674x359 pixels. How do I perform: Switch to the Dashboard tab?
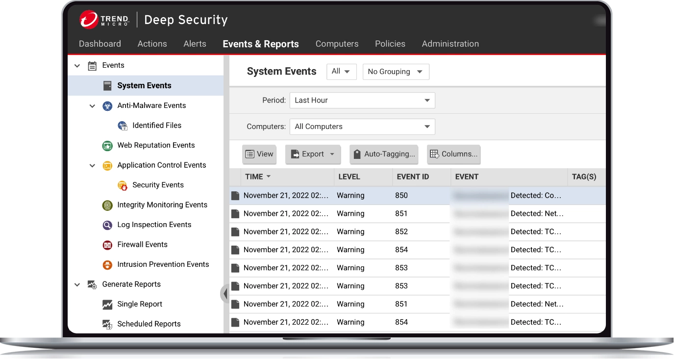click(100, 44)
